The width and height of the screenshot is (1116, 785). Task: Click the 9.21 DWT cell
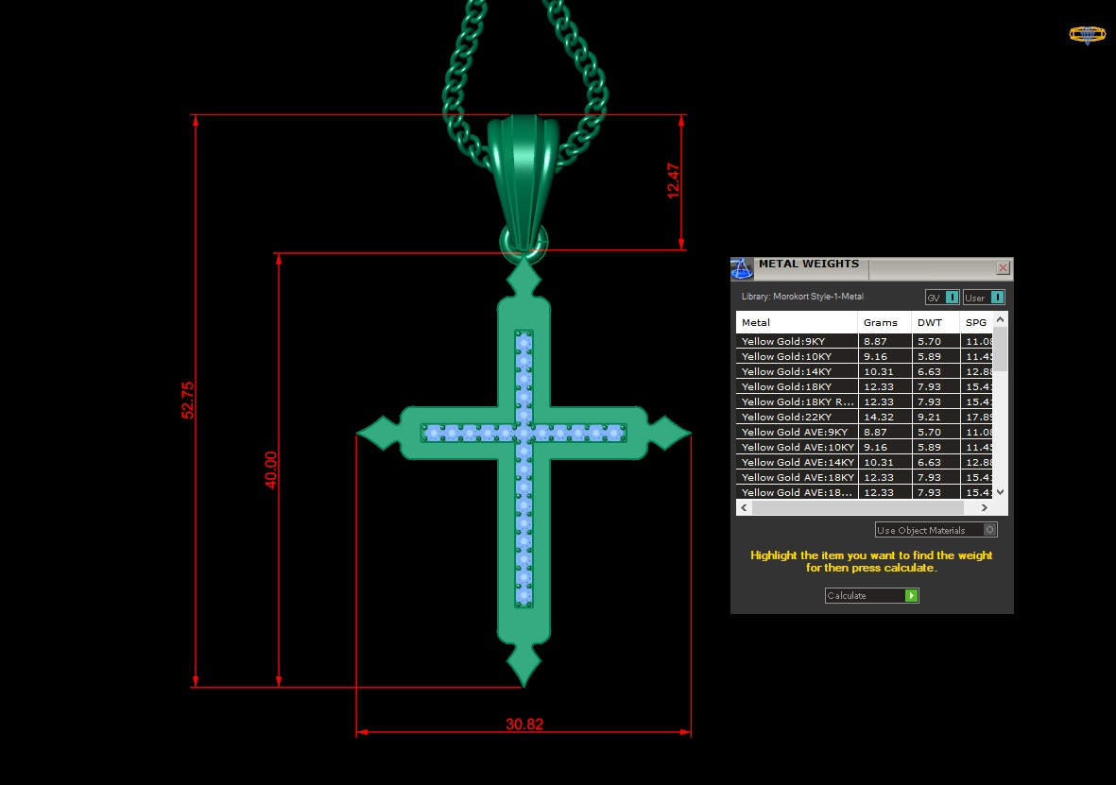coord(936,417)
